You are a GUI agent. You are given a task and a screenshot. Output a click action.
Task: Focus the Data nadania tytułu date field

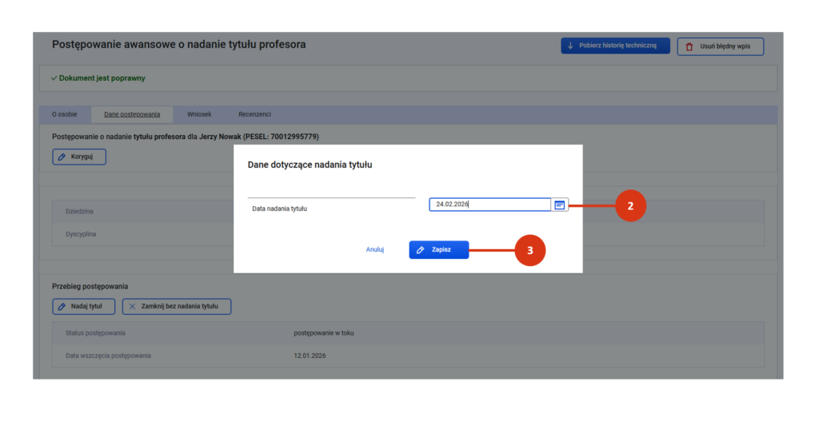[x=489, y=205]
